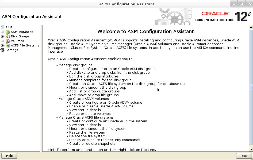Viewport: 253px width, 160px height.
Task: Click the ASM root node icon
Action: click(2, 27)
